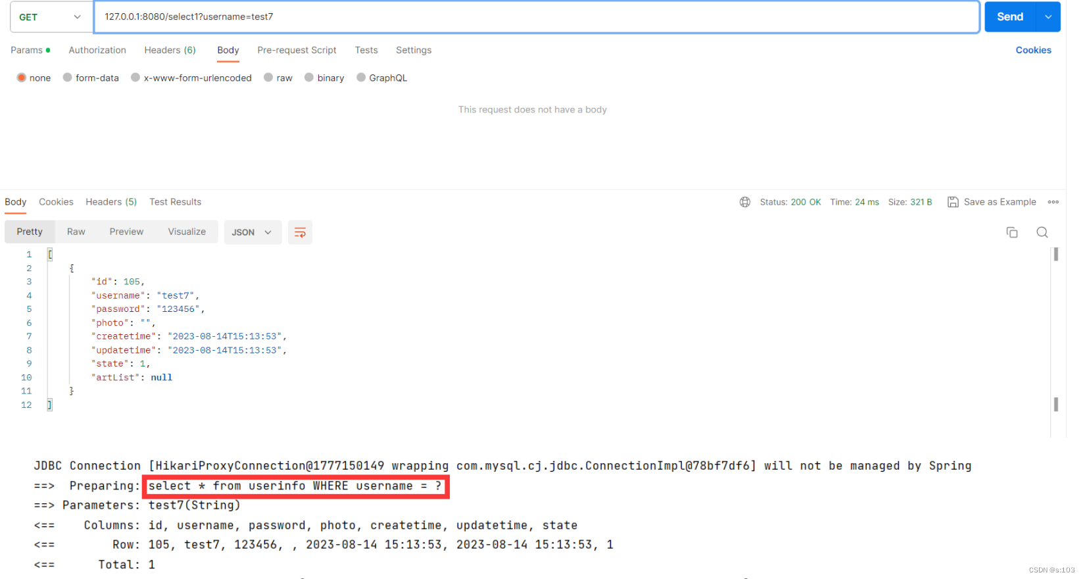Select the GraphQL body type radio
The image size is (1085, 579).
point(361,78)
